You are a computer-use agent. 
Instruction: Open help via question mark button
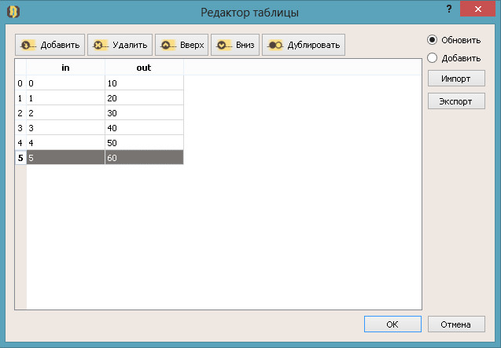tap(448, 8)
